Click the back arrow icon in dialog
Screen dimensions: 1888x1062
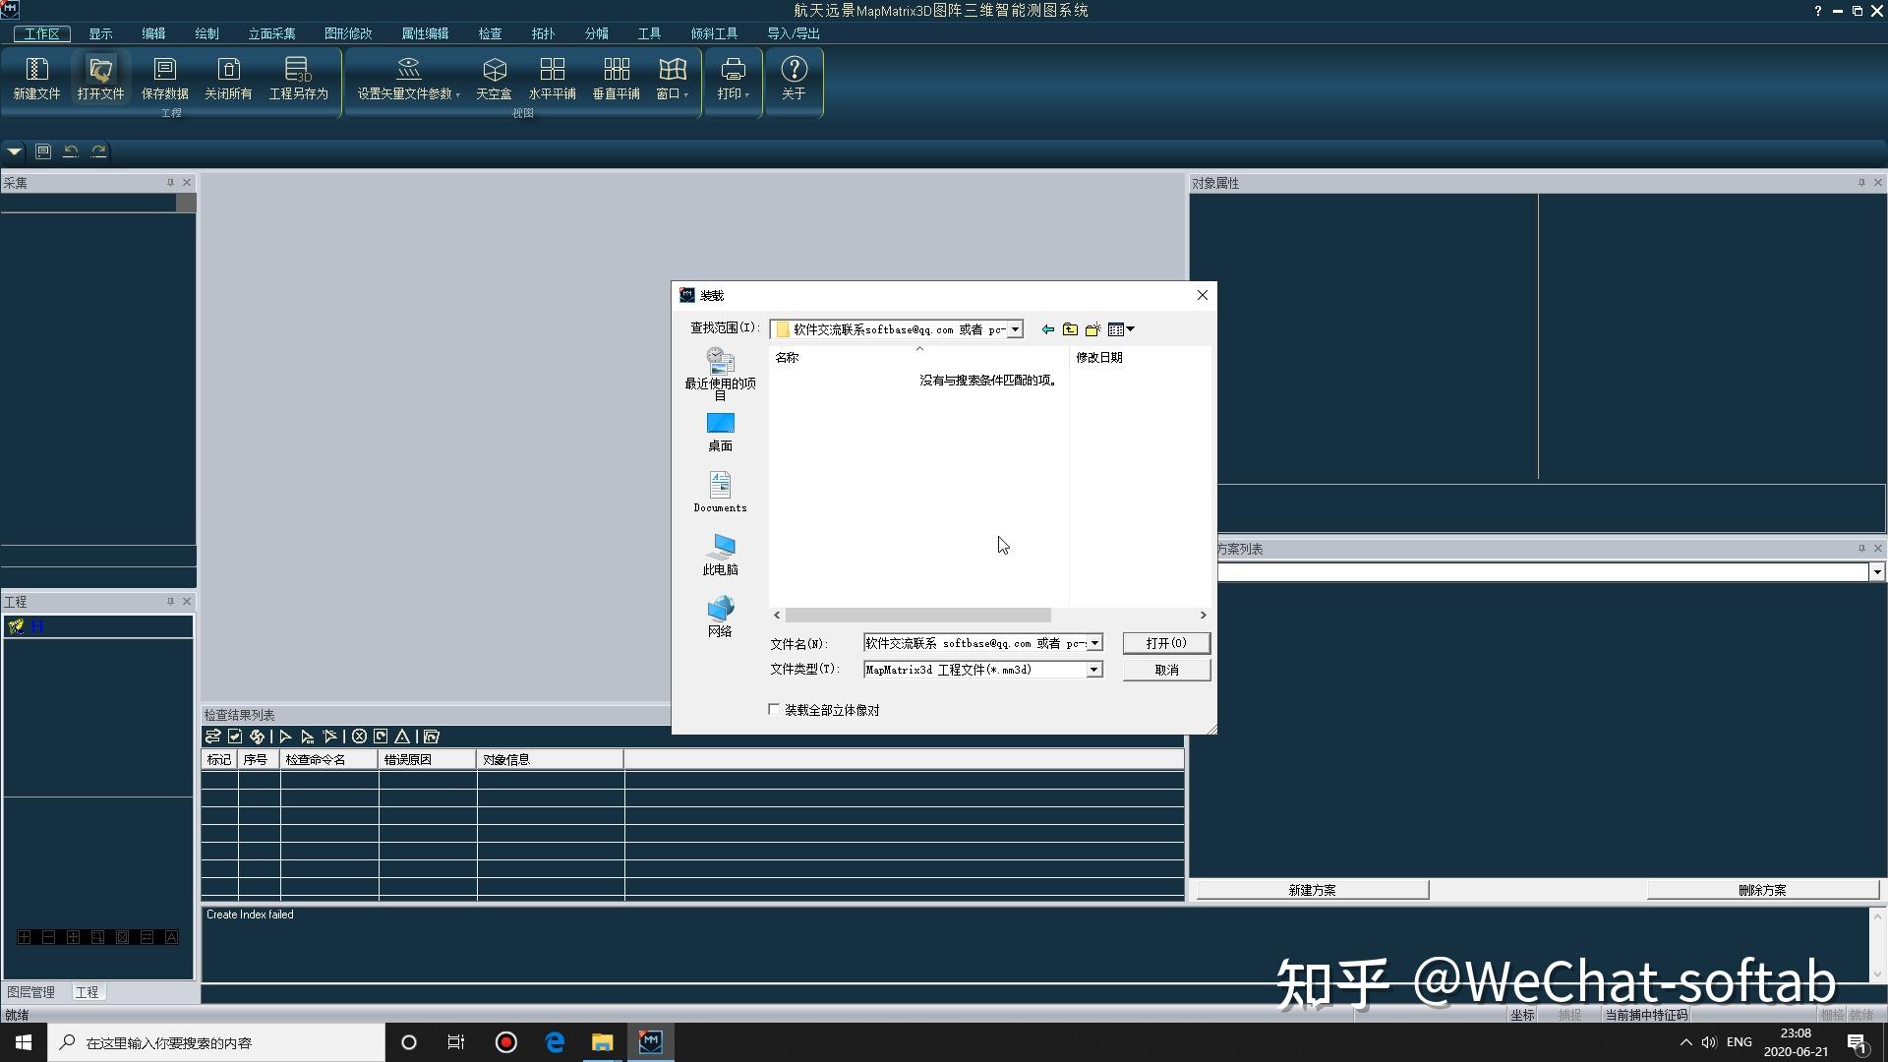pyautogui.click(x=1048, y=329)
